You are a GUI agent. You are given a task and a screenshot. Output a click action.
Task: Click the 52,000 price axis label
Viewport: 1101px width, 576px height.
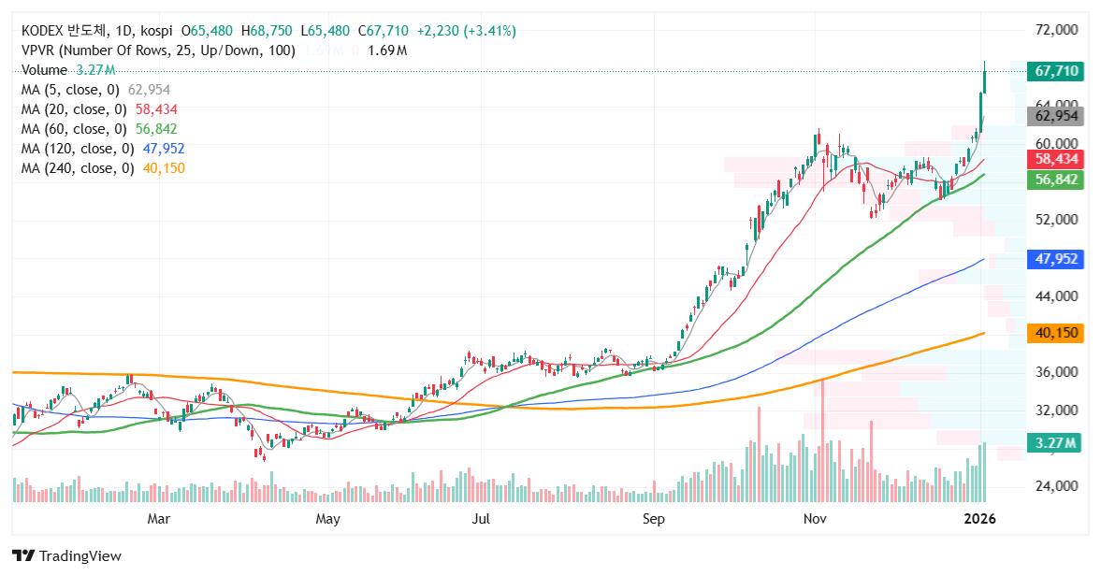(x=1057, y=220)
